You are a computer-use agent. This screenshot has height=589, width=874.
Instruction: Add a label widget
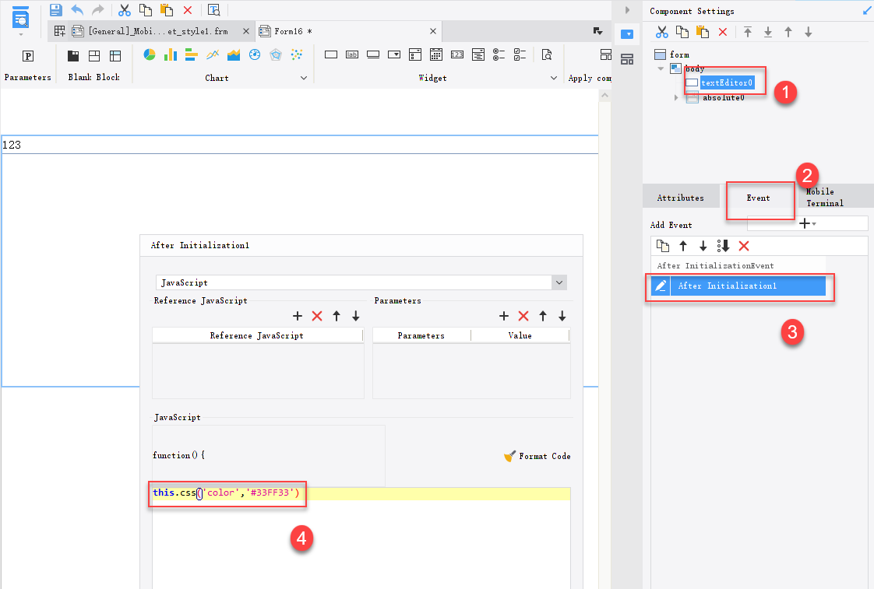click(352, 54)
